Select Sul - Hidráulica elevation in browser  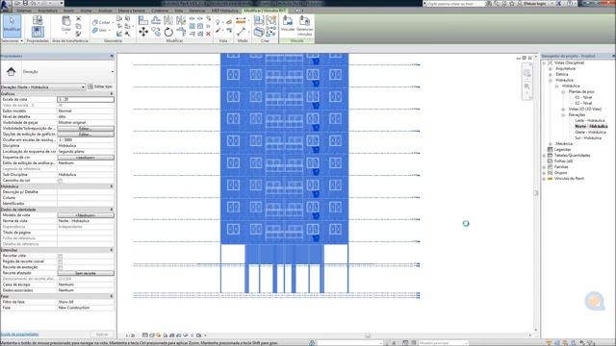(588, 138)
